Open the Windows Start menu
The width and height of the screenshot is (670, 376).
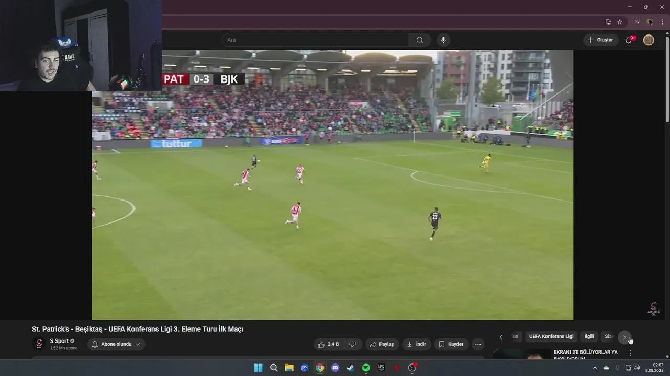click(258, 368)
